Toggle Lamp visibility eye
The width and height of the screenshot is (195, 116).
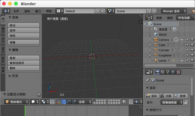pos(182,60)
